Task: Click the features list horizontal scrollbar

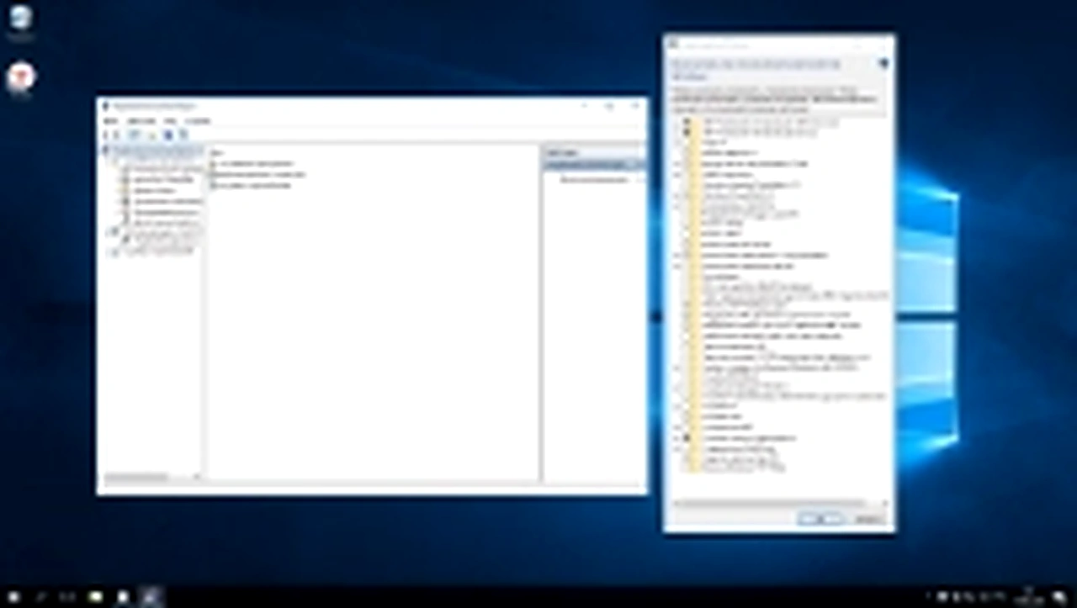Action: (x=778, y=503)
